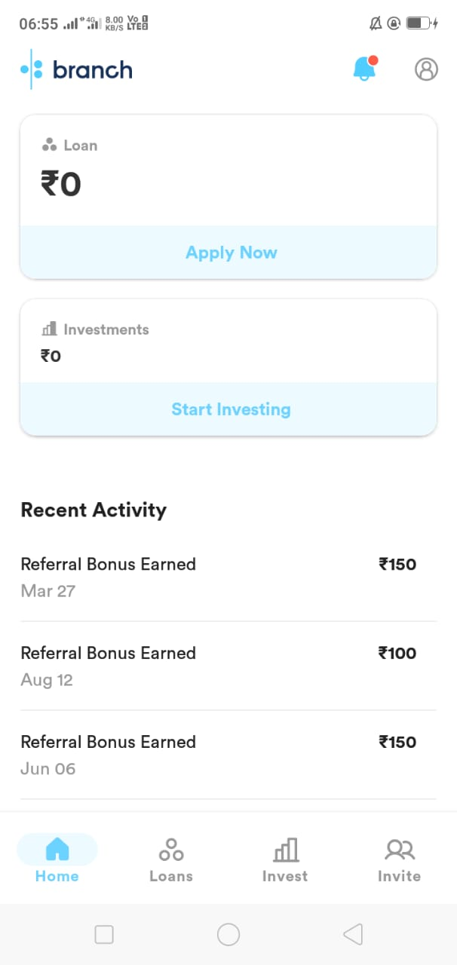This screenshot has height=965, width=457.
Task: Switch to the Loans tab
Action: click(171, 858)
